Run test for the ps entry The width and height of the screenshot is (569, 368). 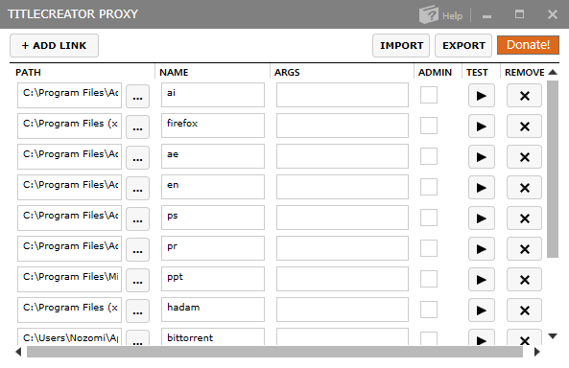click(x=481, y=218)
